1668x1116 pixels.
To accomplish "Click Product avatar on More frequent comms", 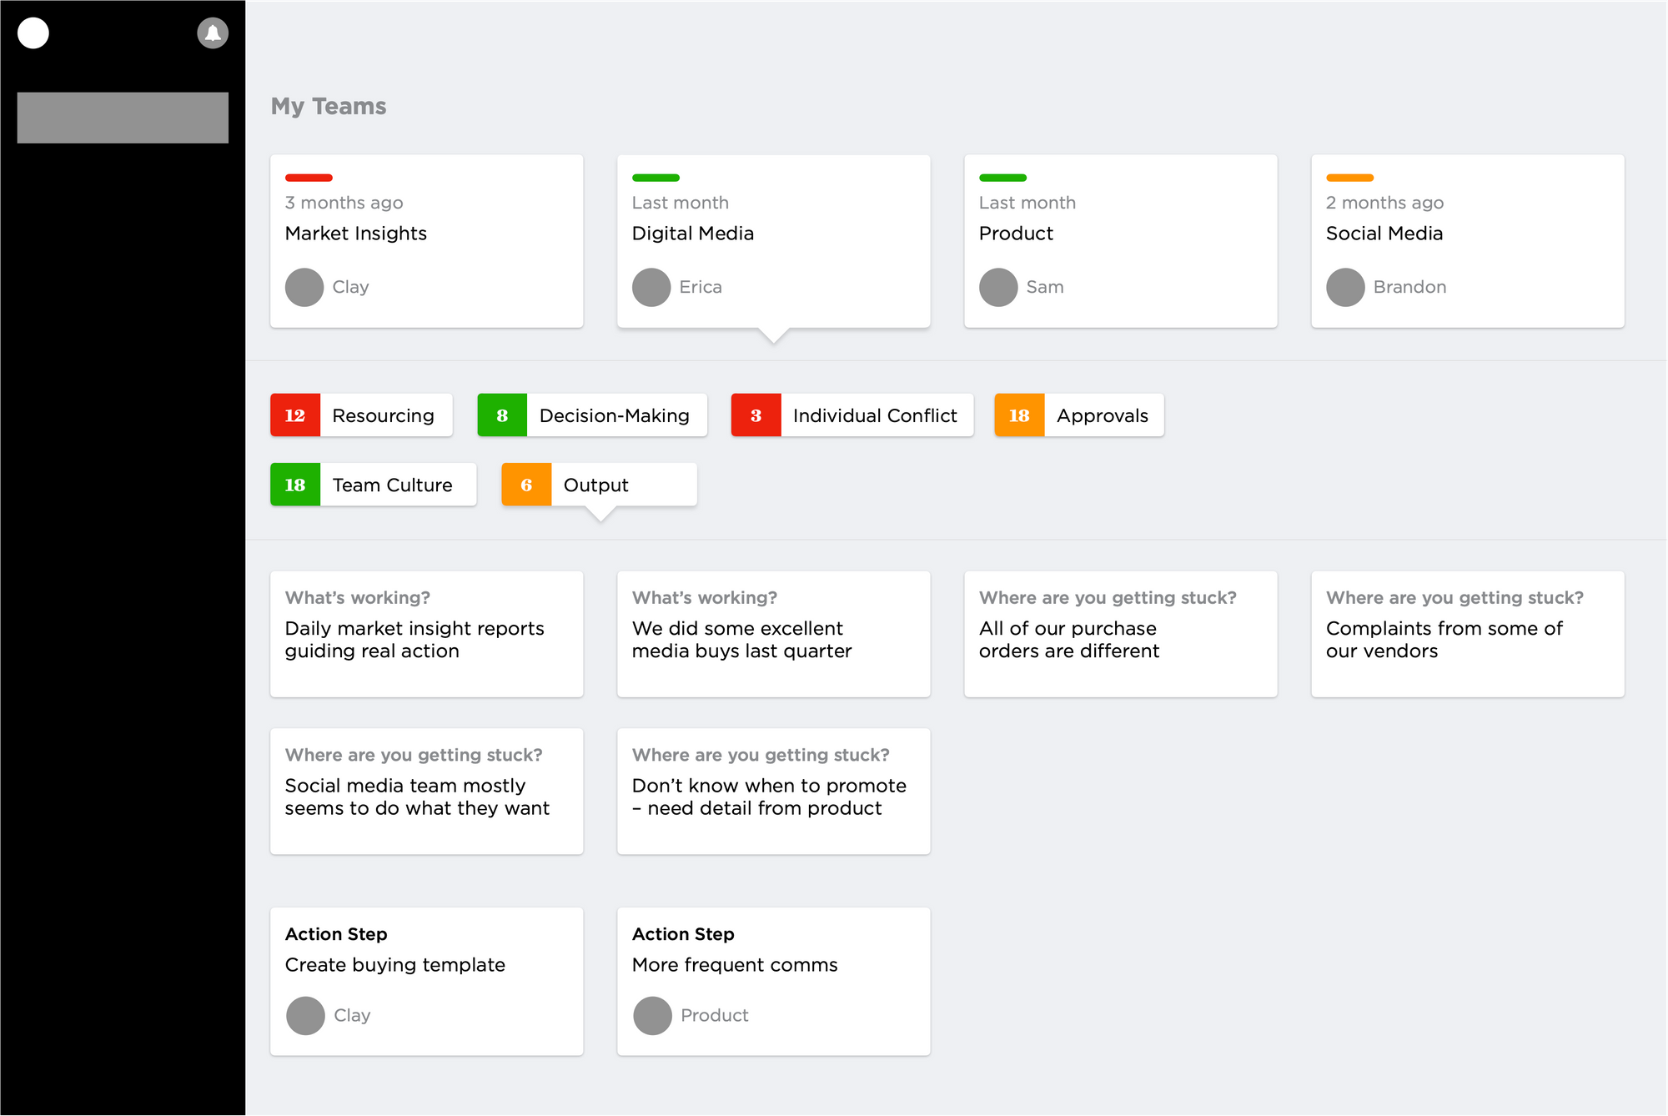I will pos(652,1016).
